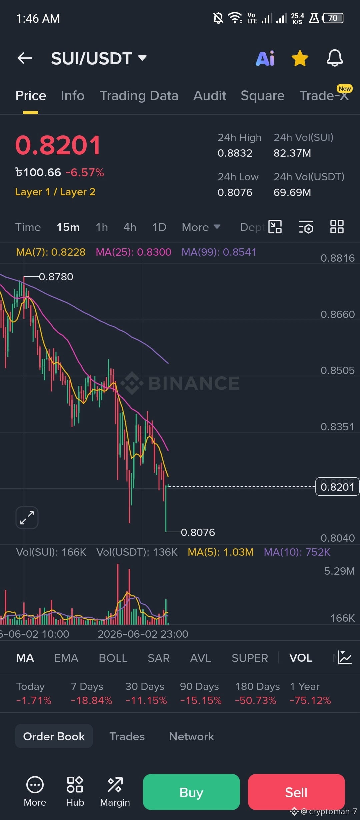Open the Trading Data tab
Screen dimensions: 360x820
coord(139,96)
